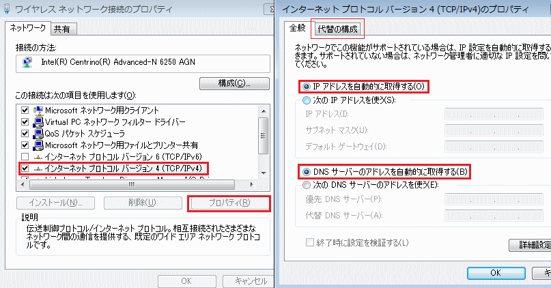Select インターネット プロトコル バージョン 6 (TCP/IPv6) row
The image size is (551, 288).
tap(123, 157)
